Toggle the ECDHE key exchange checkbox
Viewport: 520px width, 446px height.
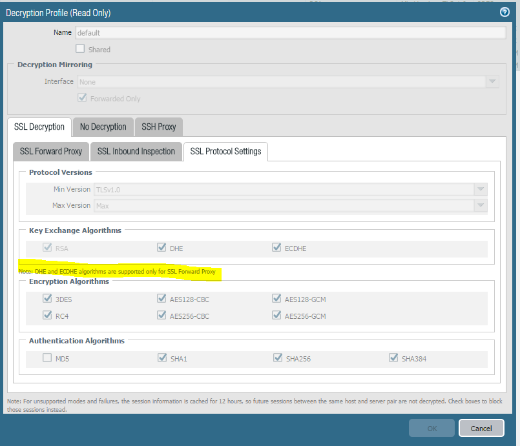tap(276, 247)
